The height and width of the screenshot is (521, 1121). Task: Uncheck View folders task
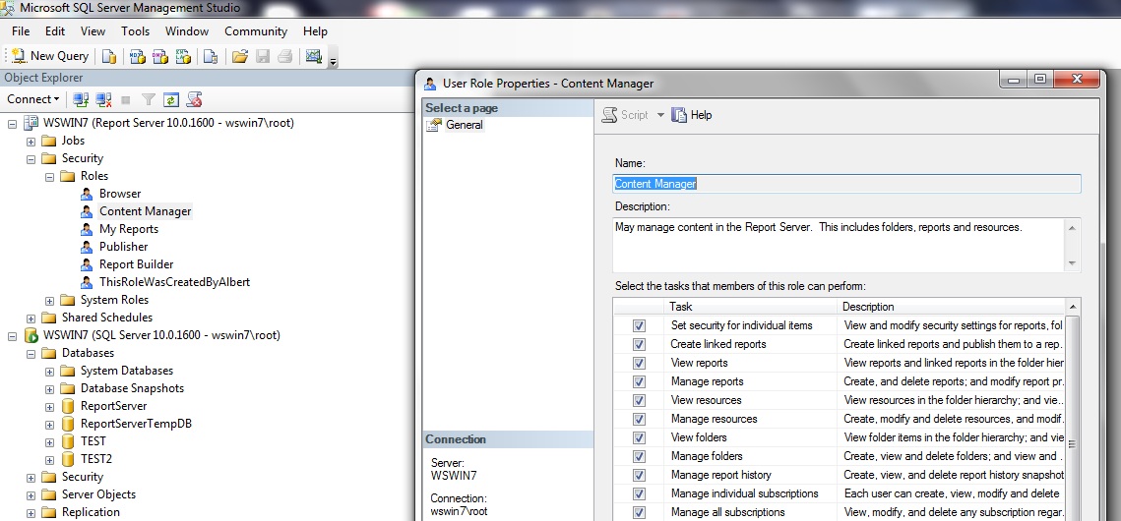(x=639, y=437)
